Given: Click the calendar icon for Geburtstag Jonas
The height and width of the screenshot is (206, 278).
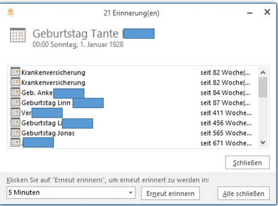Looking at the screenshot, I should [x=16, y=132].
